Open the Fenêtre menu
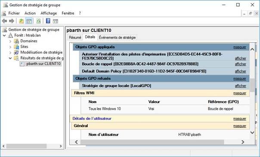This screenshot has width=260, height=157. point(68,13)
